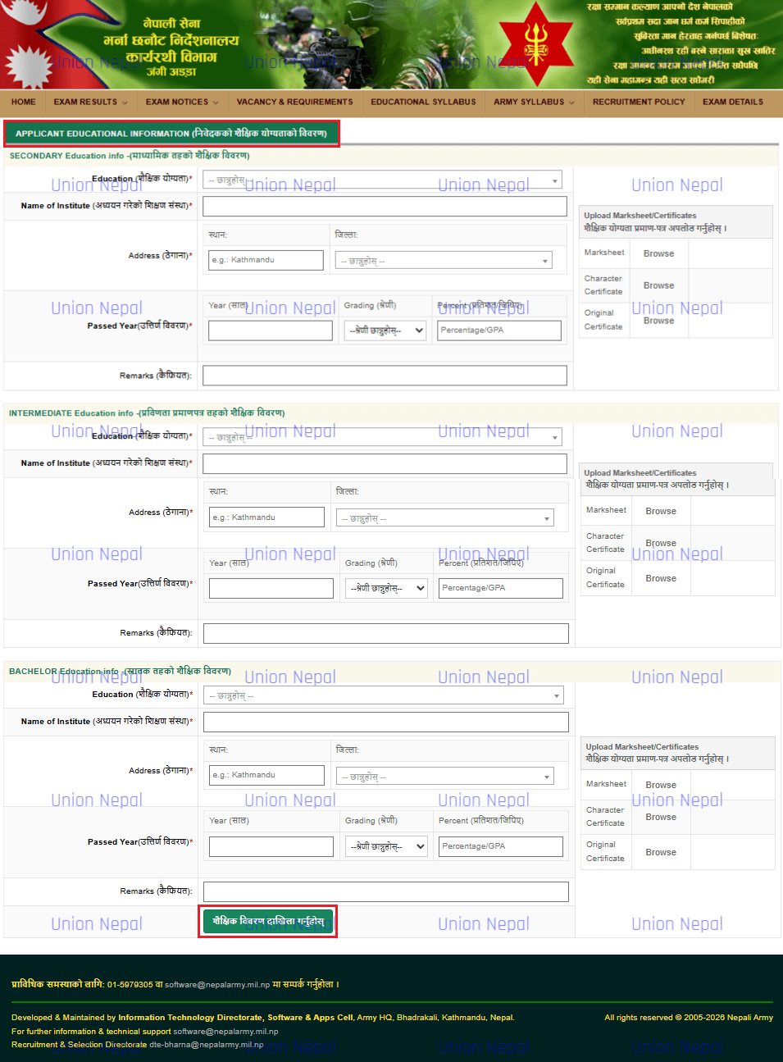Click Intermediate Percentage/GPA field
The image size is (783, 1062).
pyautogui.click(x=501, y=588)
